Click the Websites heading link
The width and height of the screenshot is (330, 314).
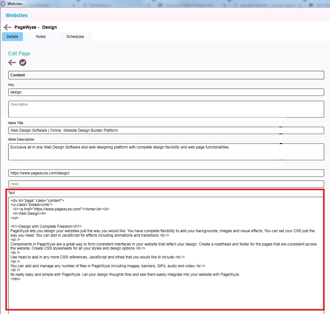tap(16, 15)
